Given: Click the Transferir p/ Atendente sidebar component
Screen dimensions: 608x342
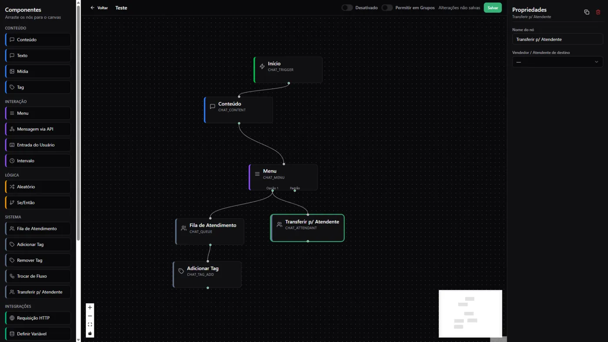Looking at the screenshot, I should 38,292.
